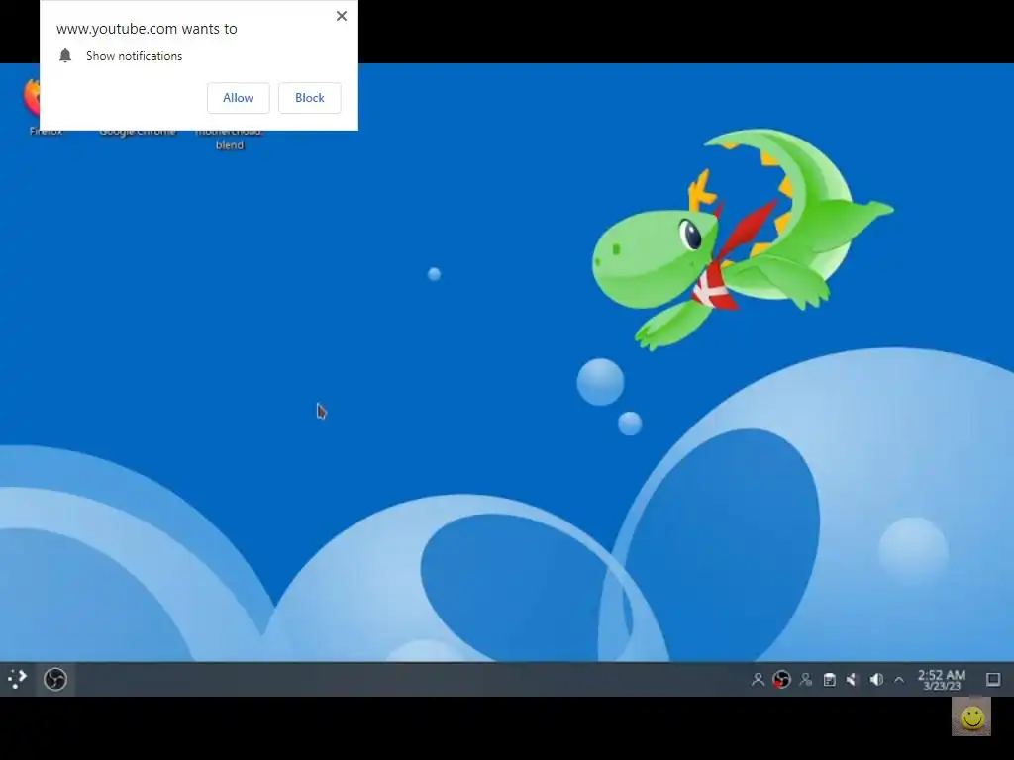The width and height of the screenshot is (1014, 760).
Task: Open OBS recording indicator in tray
Action: [x=781, y=679]
